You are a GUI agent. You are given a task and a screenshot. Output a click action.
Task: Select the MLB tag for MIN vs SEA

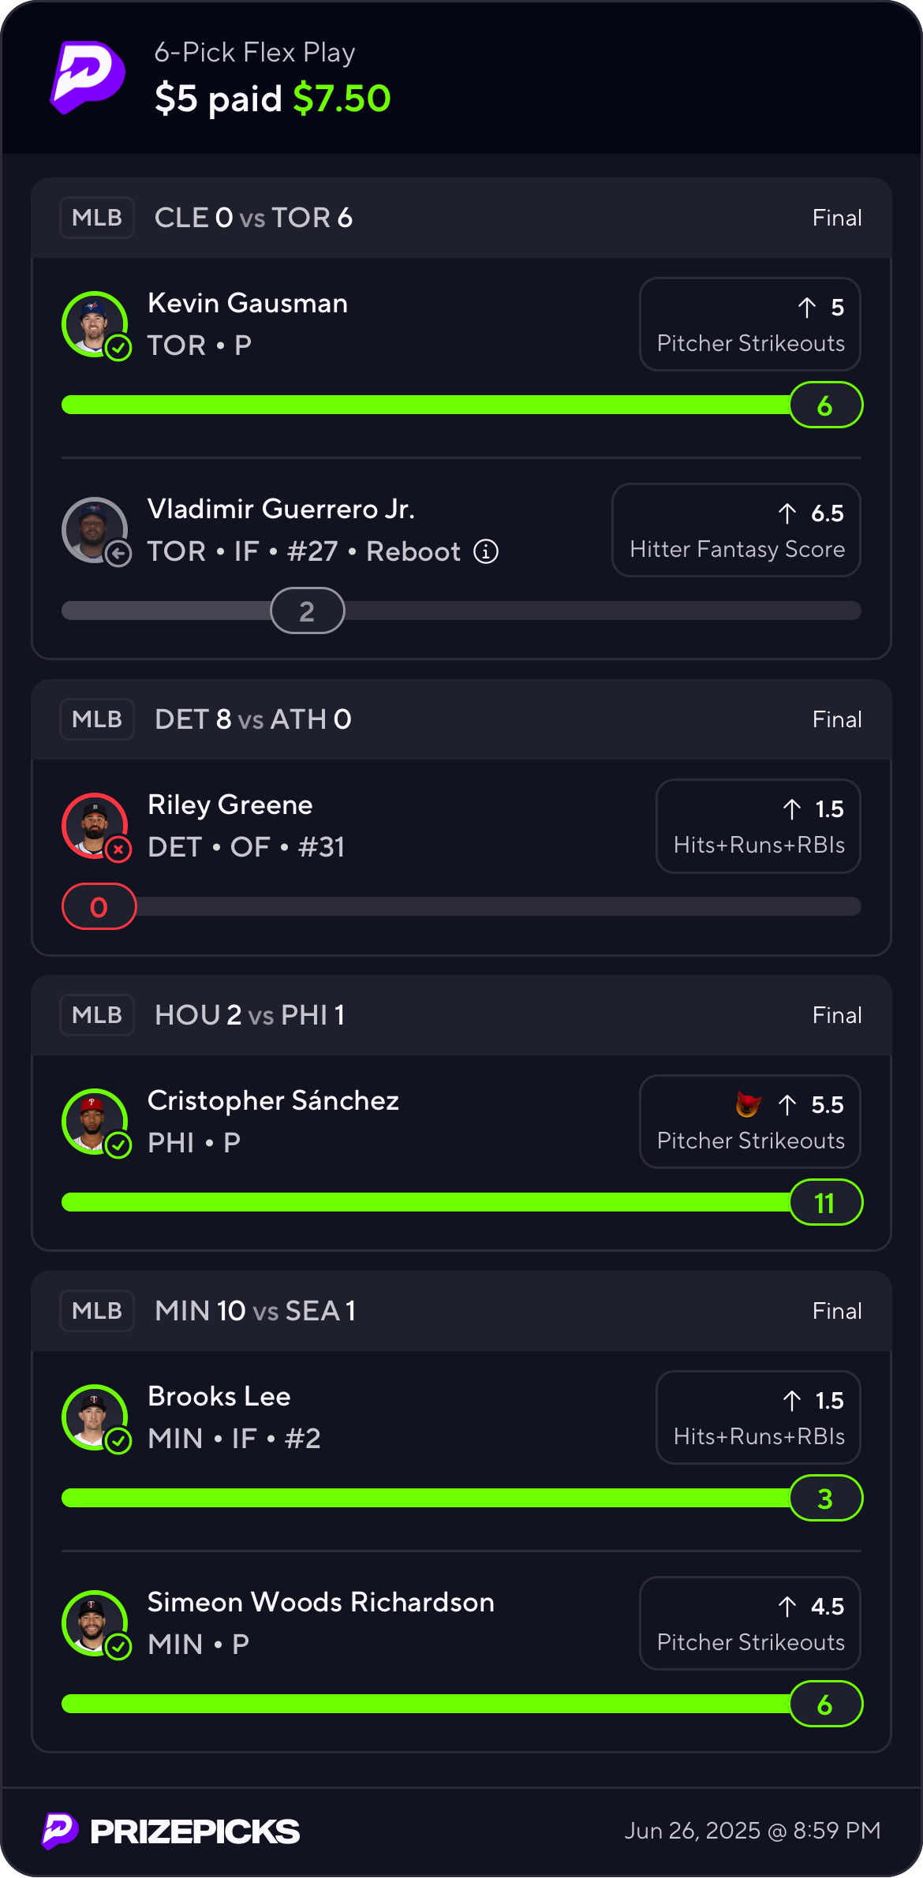(97, 1311)
